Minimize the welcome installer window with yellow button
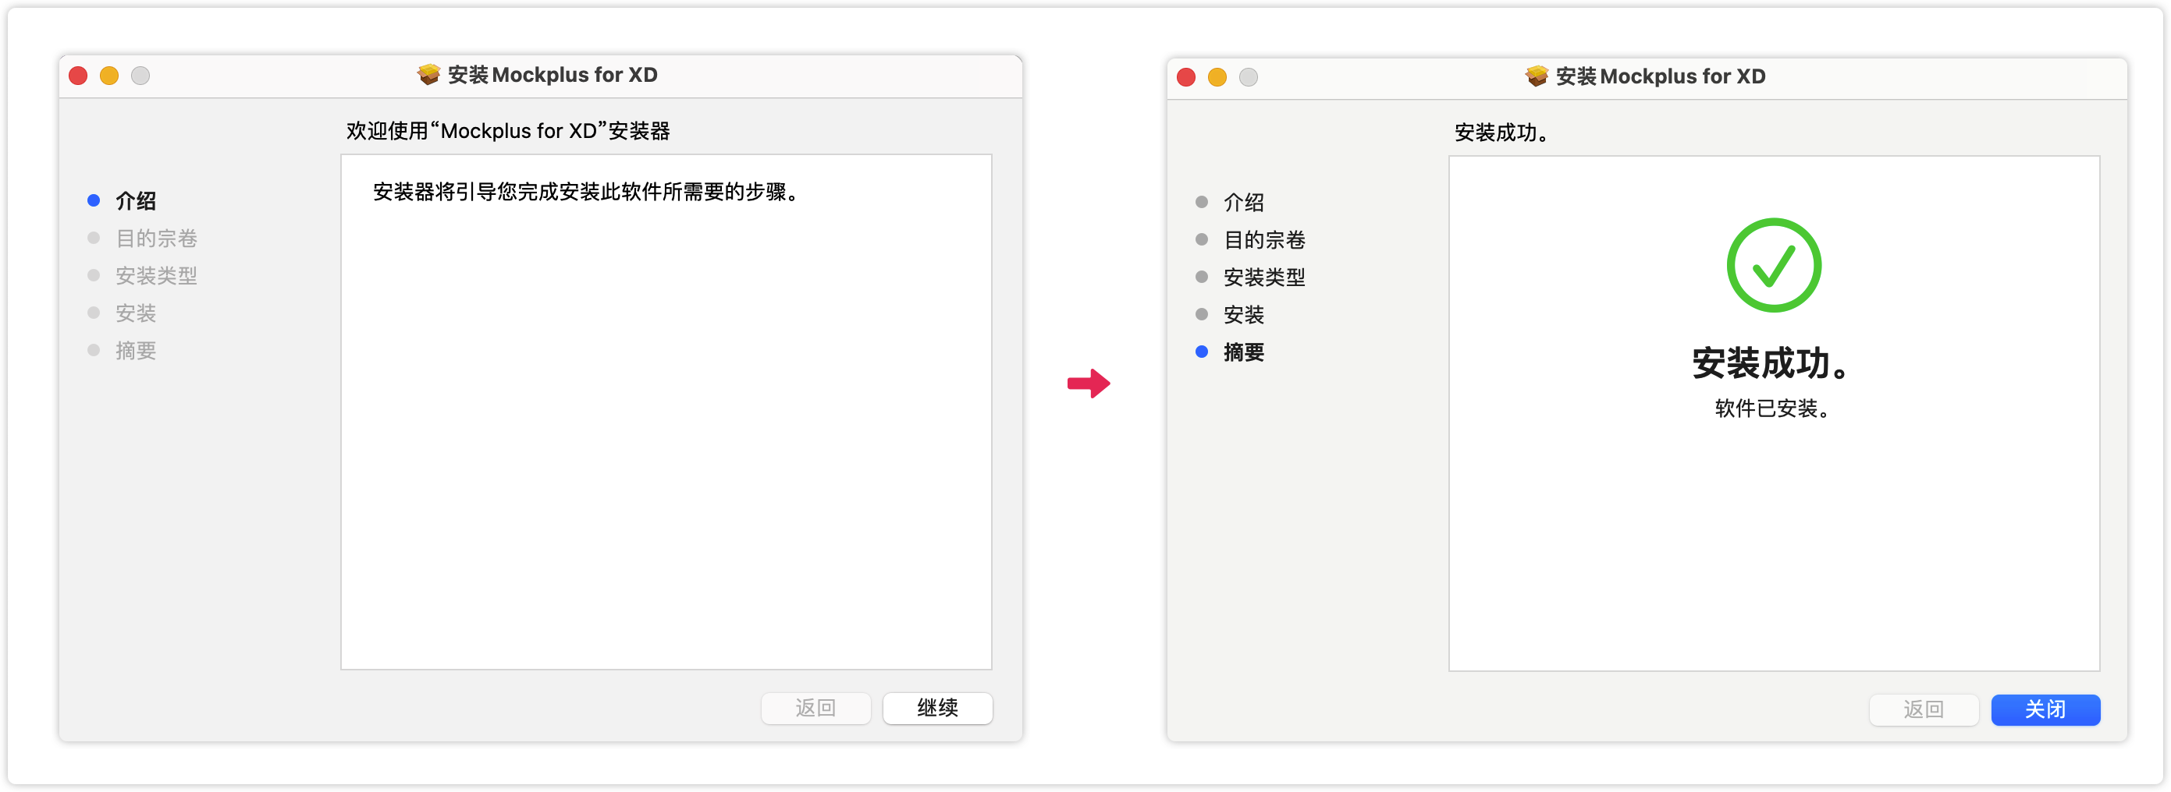The height and width of the screenshot is (792, 2171). (x=109, y=76)
